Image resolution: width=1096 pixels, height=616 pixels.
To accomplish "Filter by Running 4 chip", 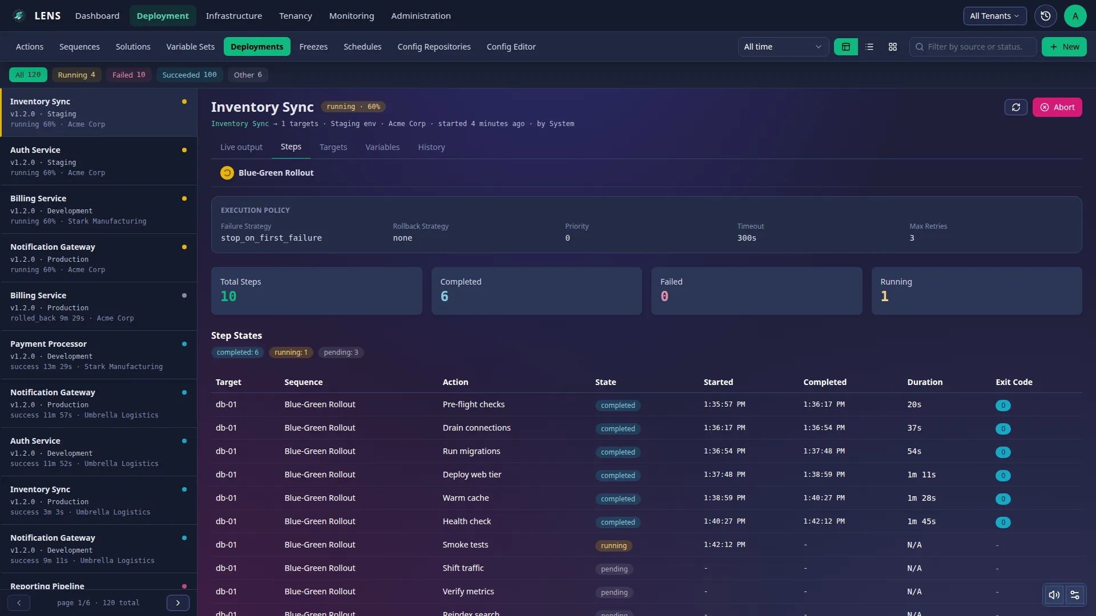I will pyautogui.click(x=76, y=75).
